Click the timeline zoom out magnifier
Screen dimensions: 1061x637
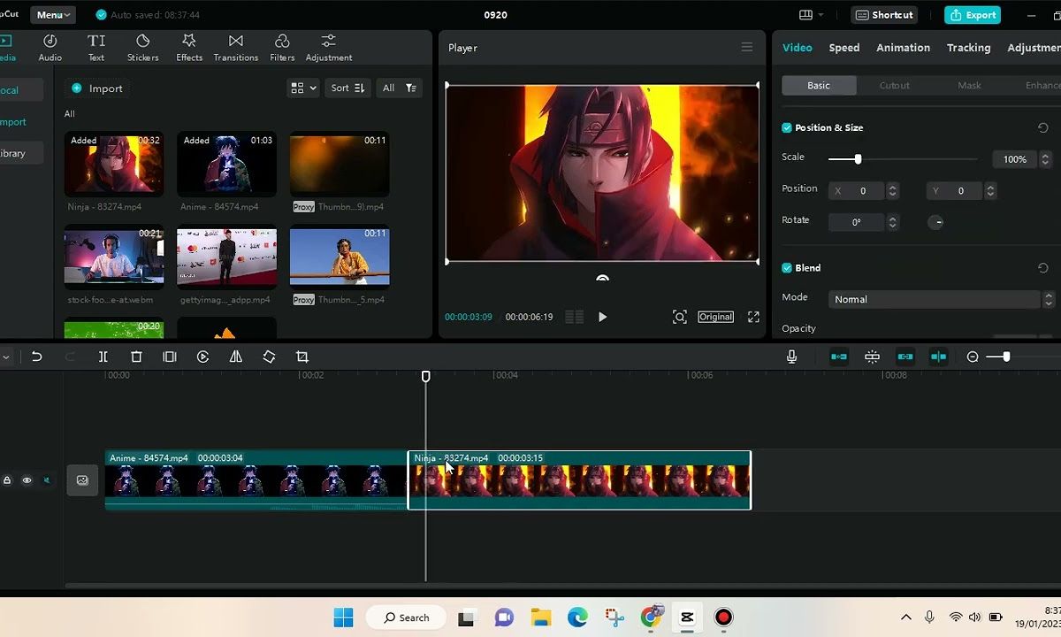(973, 357)
